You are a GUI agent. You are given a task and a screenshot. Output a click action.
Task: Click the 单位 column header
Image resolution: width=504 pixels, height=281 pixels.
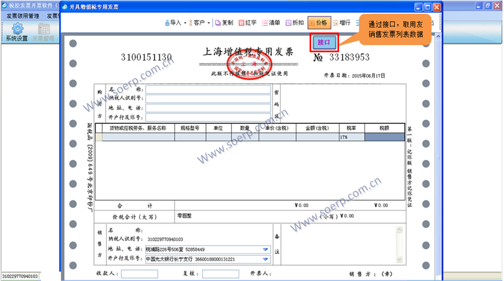[x=219, y=128]
